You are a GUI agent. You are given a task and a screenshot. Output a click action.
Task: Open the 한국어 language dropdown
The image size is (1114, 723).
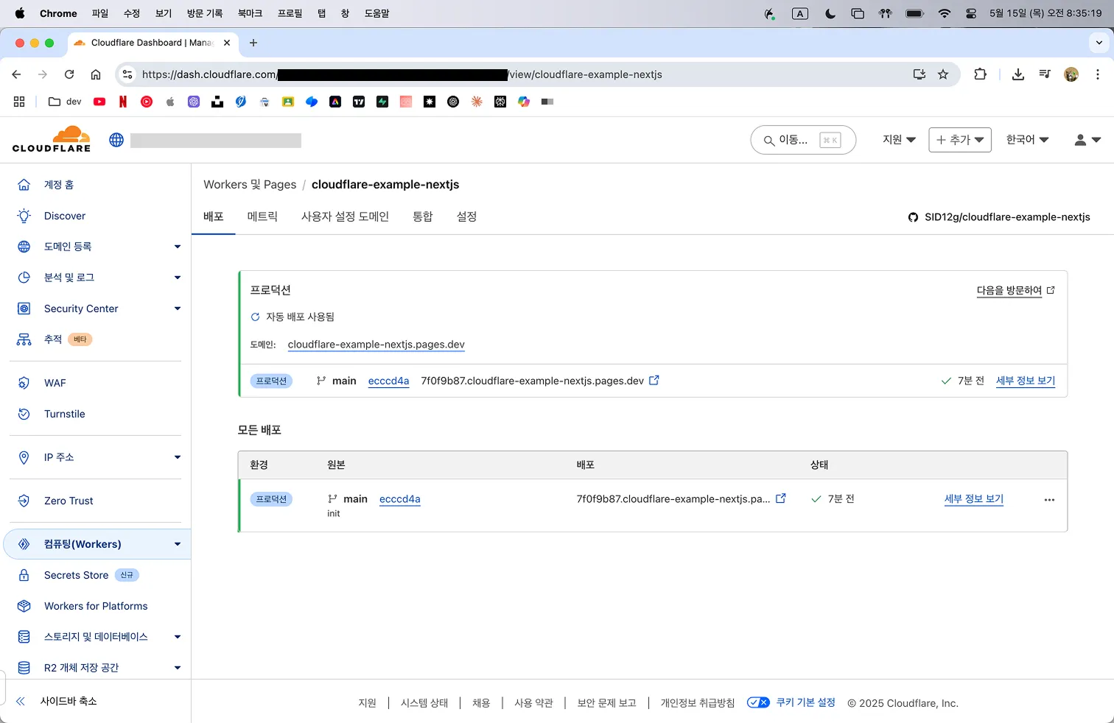click(x=1027, y=140)
